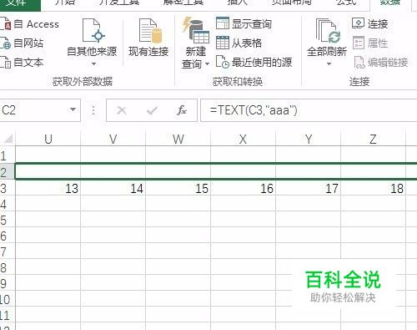This screenshot has height=330, width=417.
Task: Click the Name Box showing C2
Action: point(33,110)
